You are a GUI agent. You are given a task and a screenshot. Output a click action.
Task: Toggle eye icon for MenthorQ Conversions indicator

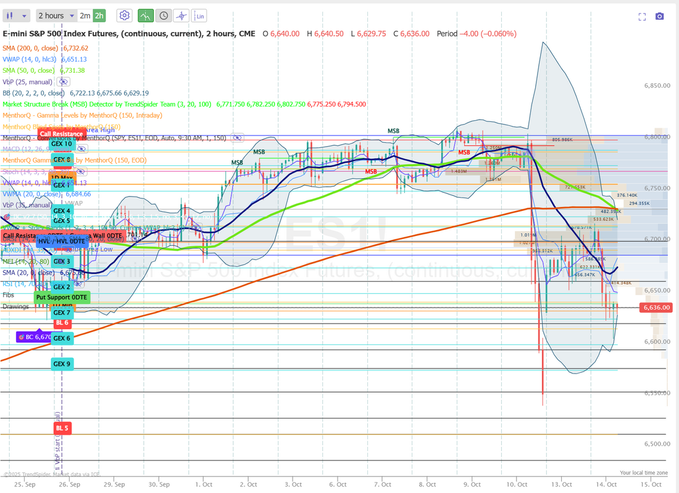237,138
